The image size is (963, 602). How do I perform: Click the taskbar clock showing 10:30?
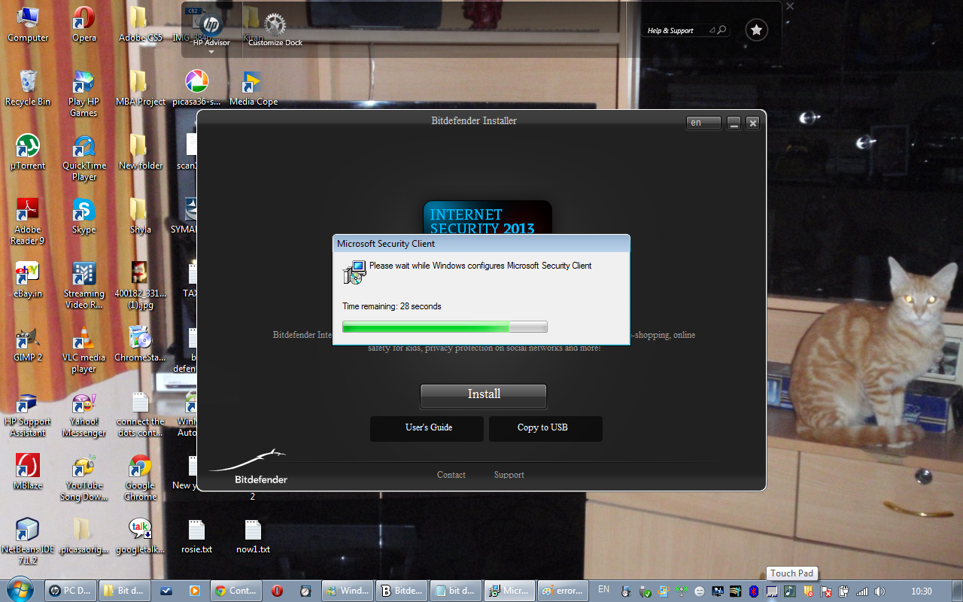point(922,591)
